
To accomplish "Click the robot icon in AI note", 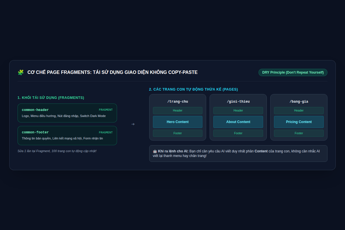I will pos(155,151).
